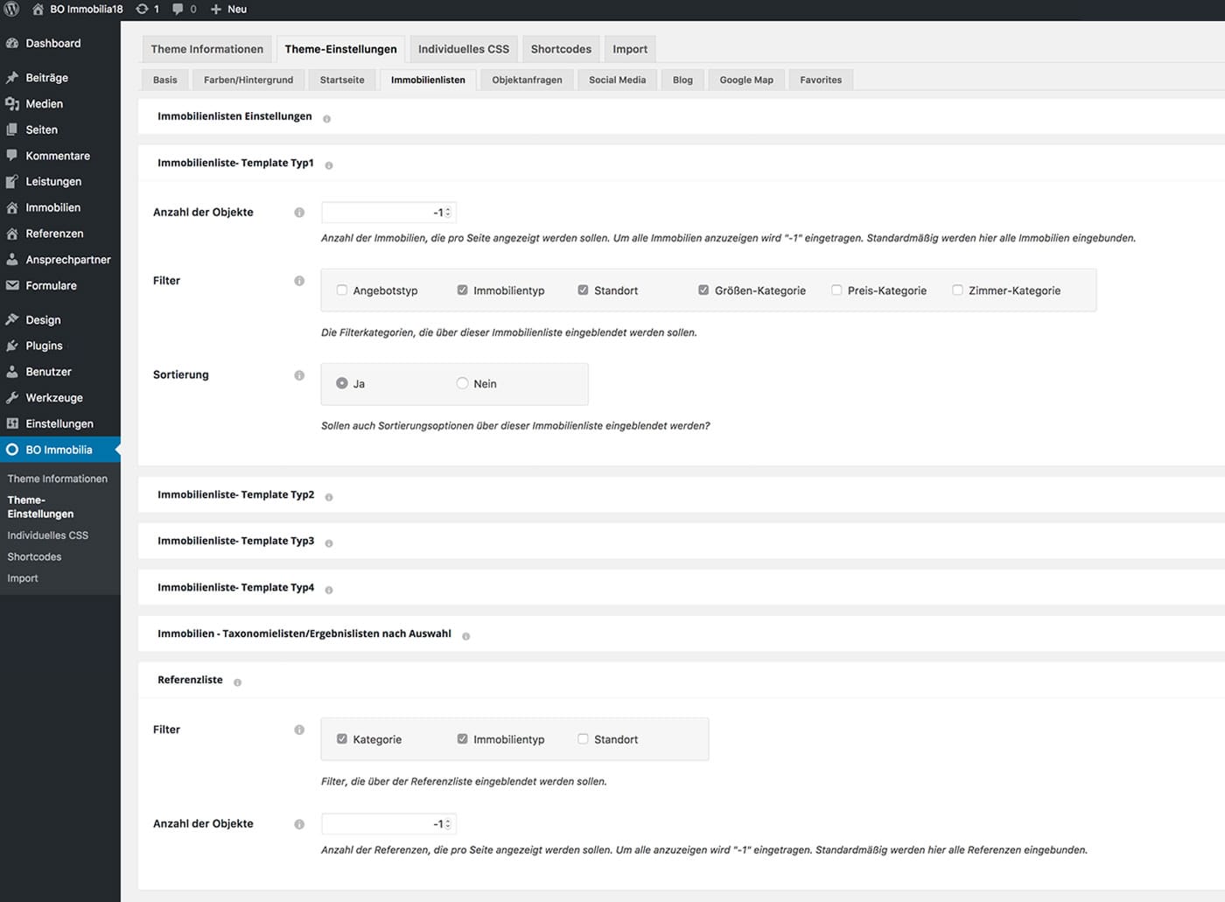Expand Immobilien - Taxonomielisten/Ergebnislisten nach Auswahl section
Screen dimensions: 1225x902
pyautogui.click(x=304, y=634)
